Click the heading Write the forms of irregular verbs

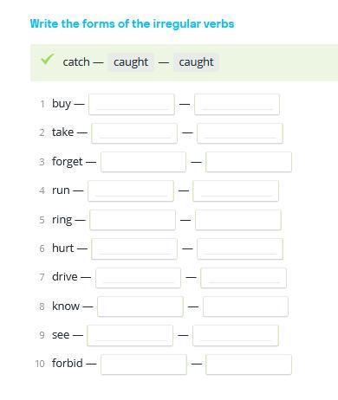(132, 23)
